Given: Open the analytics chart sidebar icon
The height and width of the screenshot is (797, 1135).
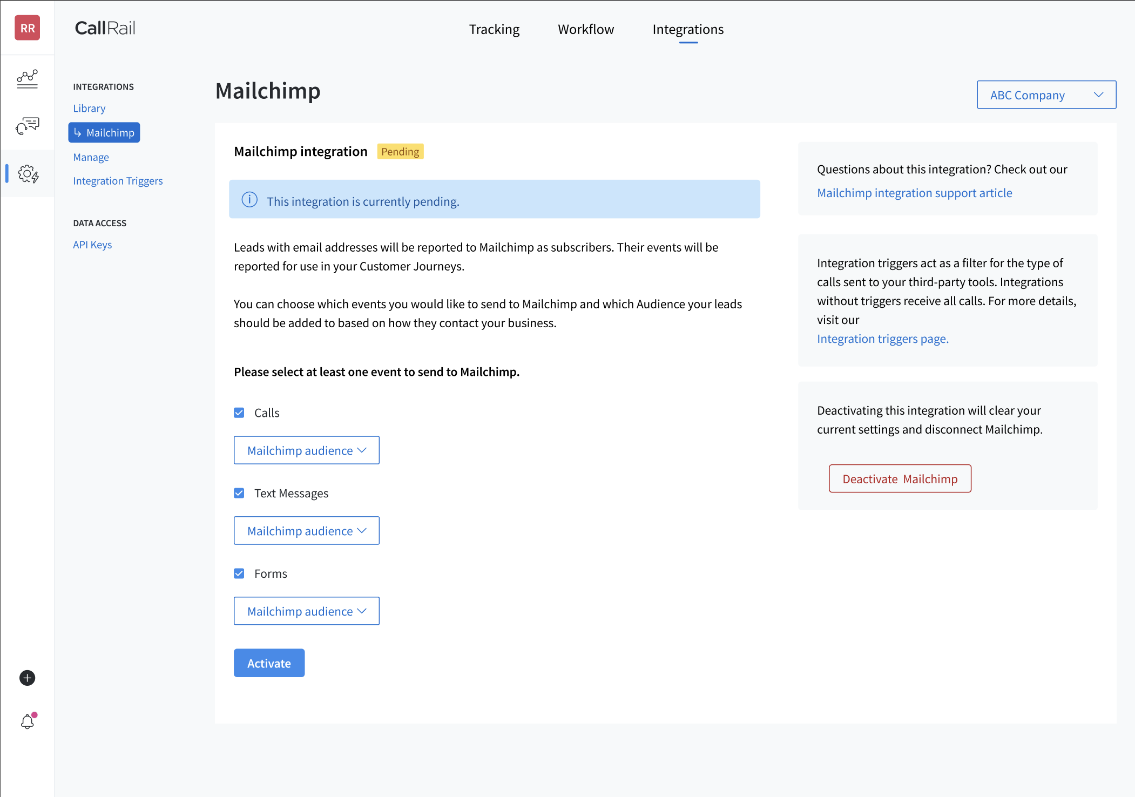Looking at the screenshot, I should click(27, 79).
